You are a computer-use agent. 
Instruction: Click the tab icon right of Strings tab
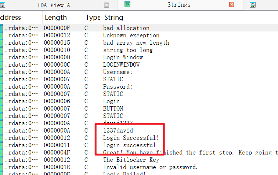coord(253,5)
